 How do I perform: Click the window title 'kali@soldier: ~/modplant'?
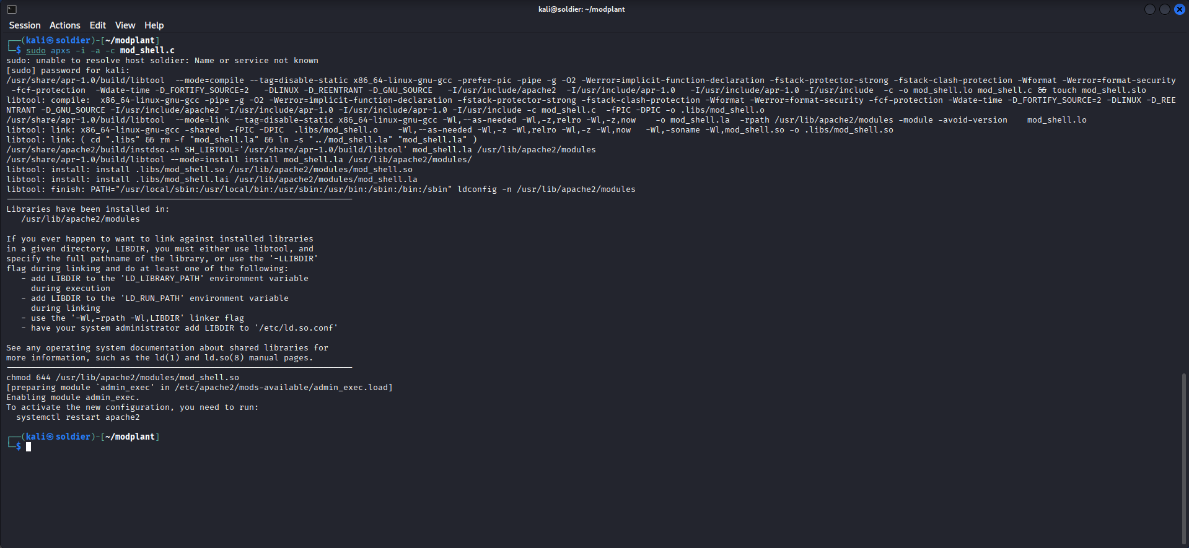click(x=581, y=9)
